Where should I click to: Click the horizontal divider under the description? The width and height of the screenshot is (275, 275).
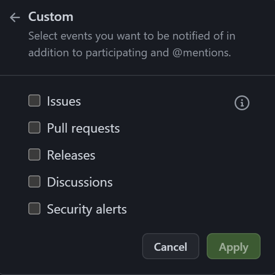pos(137,75)
